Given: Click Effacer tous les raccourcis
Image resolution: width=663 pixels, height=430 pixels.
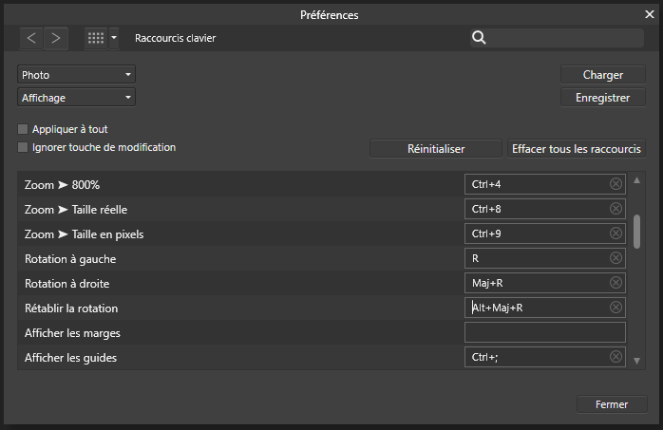Looking at the screenshot, I should coord(577,149).
